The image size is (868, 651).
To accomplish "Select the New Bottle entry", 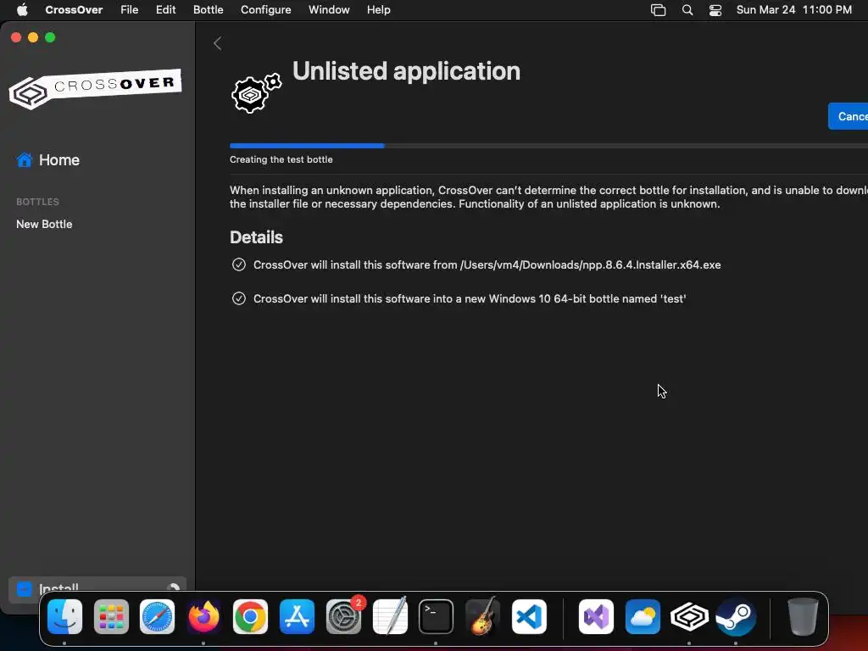I will click(x=44, y=224).
